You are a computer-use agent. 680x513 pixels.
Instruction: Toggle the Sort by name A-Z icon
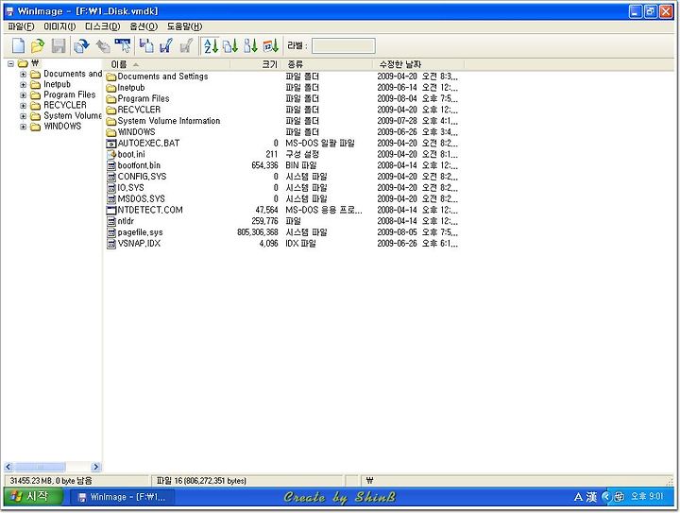pos(211,45)
